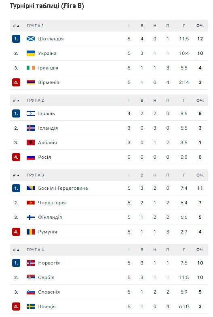Screen dimensions: 213x317
Task: Click the Norway flag icon
Action: coord(31,263)
